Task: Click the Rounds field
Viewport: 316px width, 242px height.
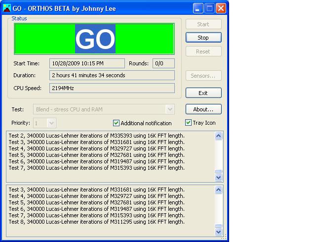Action: coord(163,63)
